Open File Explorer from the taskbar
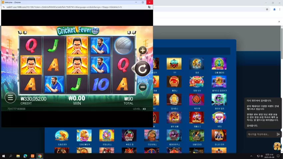The image size is (283, 159). (x=18, y=156)
